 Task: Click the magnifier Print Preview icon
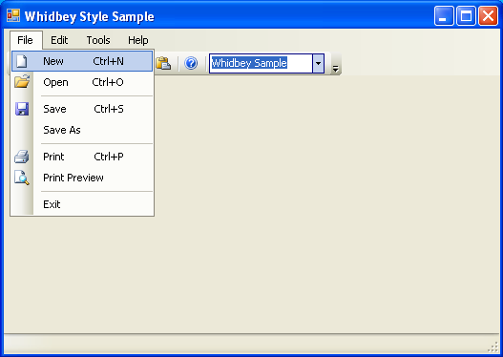(x=22, y=178)
